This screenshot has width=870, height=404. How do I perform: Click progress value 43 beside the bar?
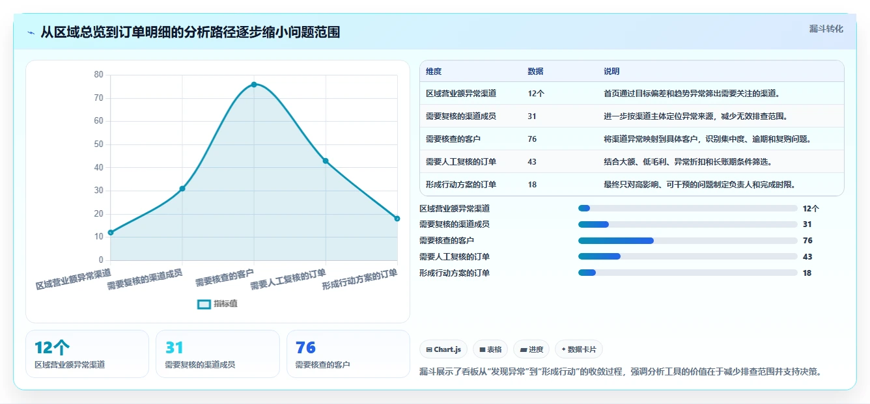[x=807, y=257]
